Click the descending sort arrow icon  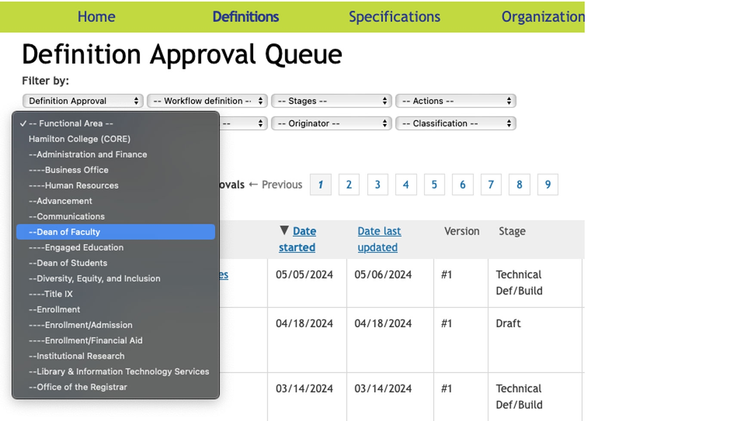pyautogui.click(x=284, y=230)
